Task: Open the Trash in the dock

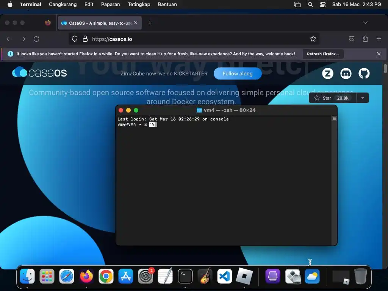Action: [x=361, y=276]
